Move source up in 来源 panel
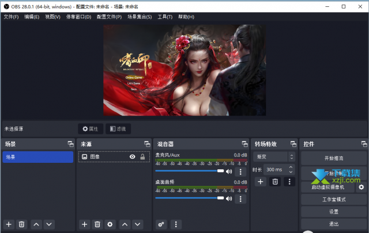The image size is (369, 233). pos(125,224)
